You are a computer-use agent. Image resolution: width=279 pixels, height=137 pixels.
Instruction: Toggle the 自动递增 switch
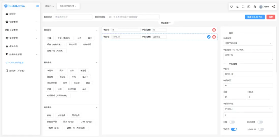[260, 122]
